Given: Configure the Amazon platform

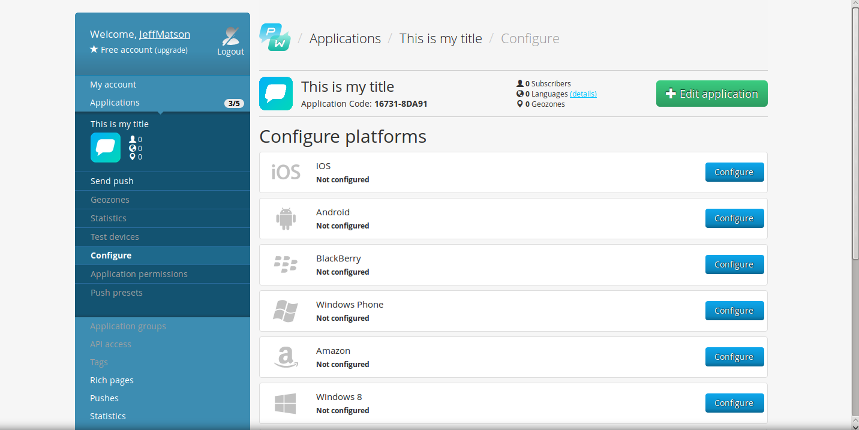Looking at the screenshot, I should tap(734, 357).
